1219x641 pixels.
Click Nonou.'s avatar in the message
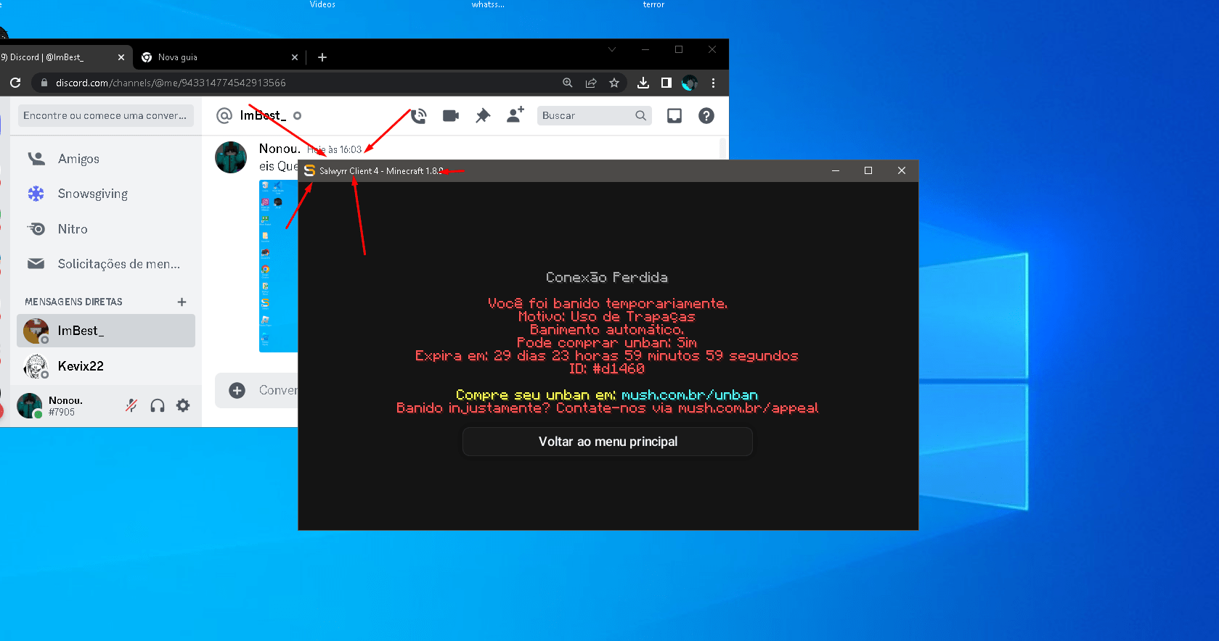click(x=231, y=157)
